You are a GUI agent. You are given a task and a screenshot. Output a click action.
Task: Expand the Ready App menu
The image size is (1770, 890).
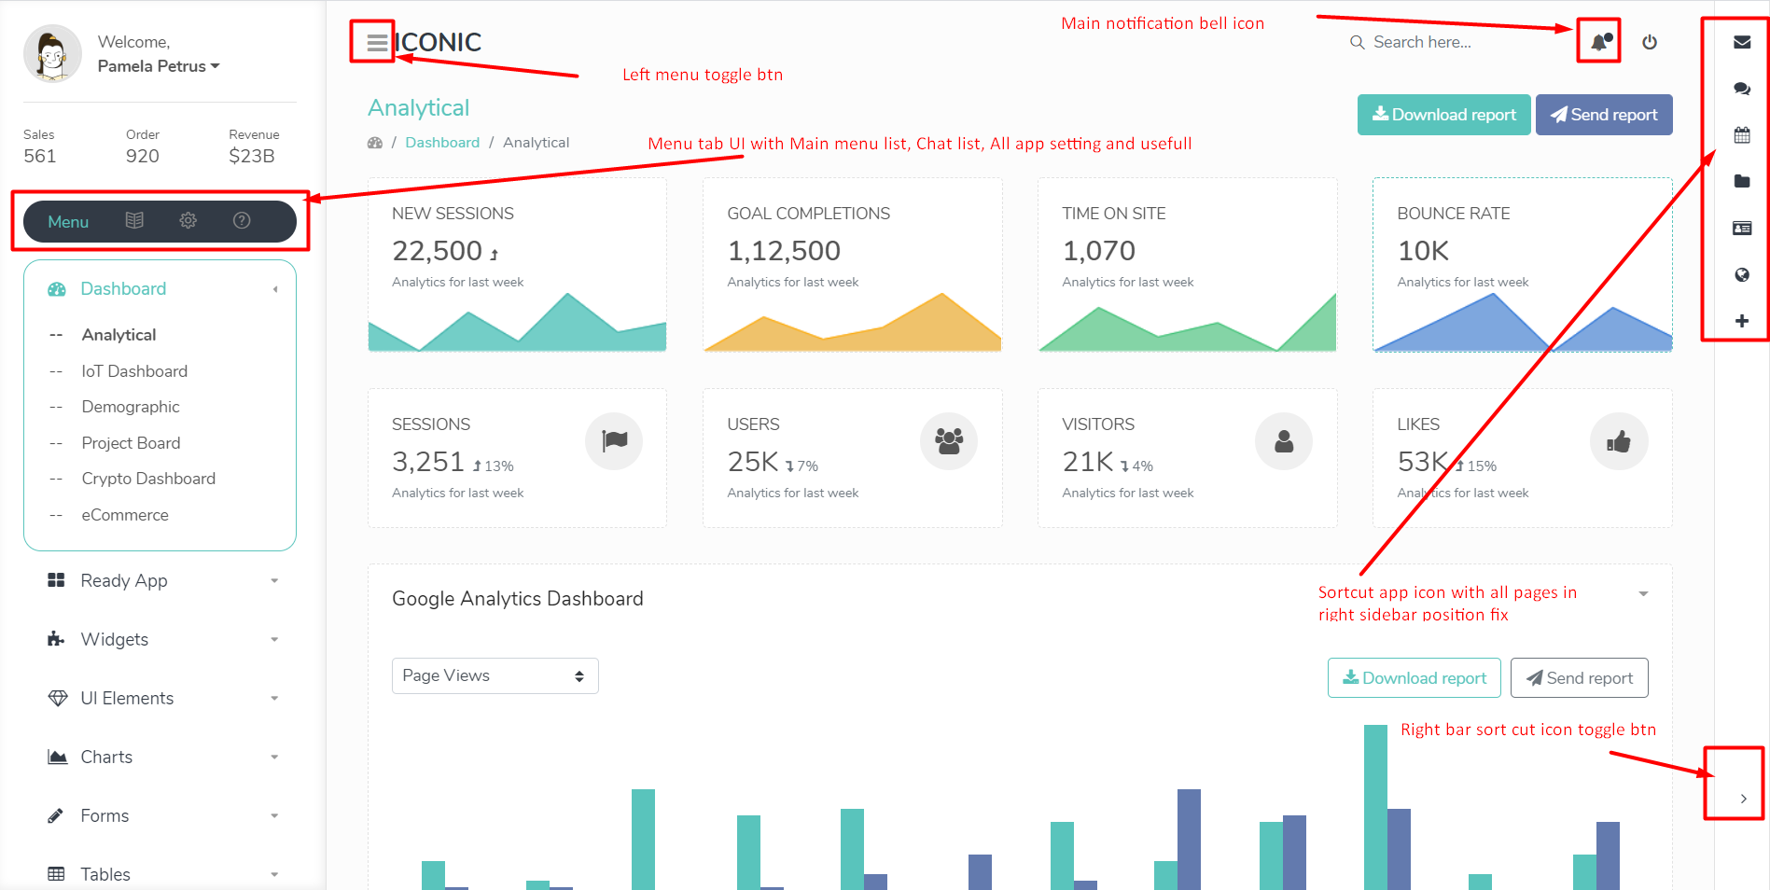[160, 580]
